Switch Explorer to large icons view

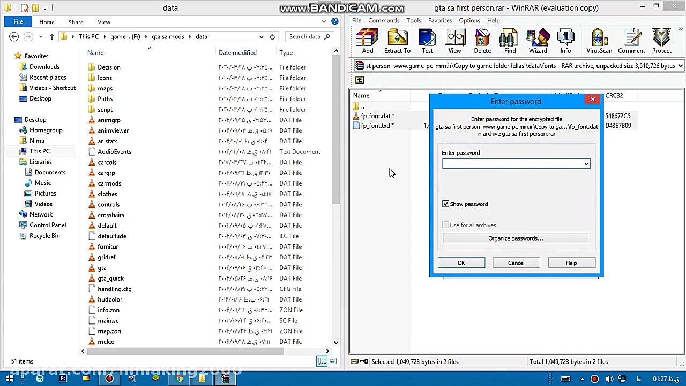click(x=332, y=361)
